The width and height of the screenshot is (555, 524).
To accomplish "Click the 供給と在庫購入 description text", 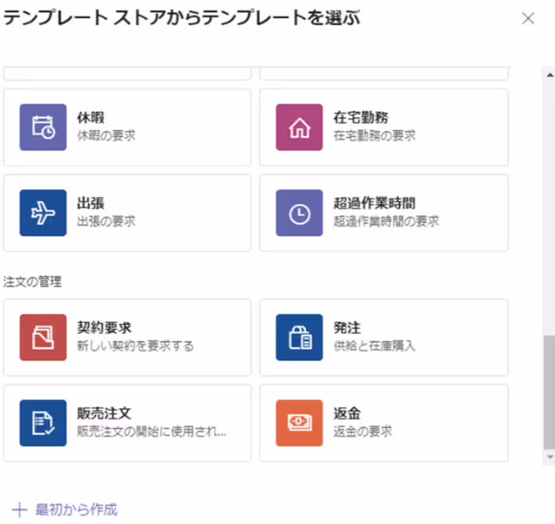I will tap(374, 346).
